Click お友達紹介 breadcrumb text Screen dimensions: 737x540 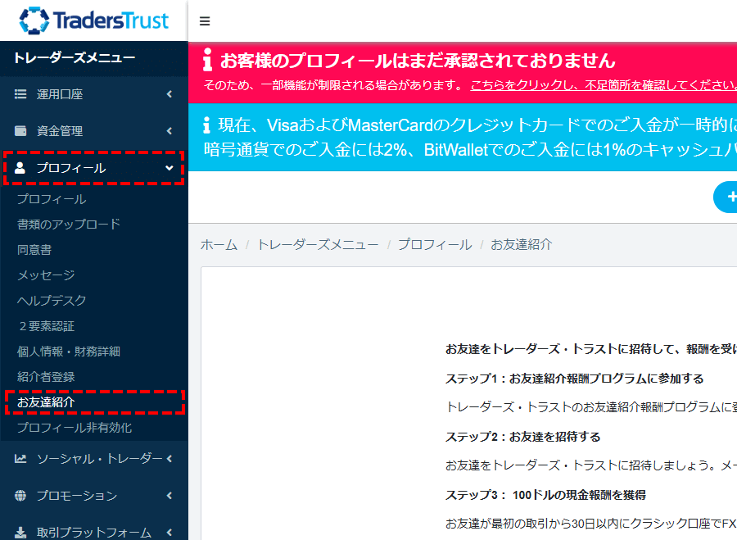(522, 245)
